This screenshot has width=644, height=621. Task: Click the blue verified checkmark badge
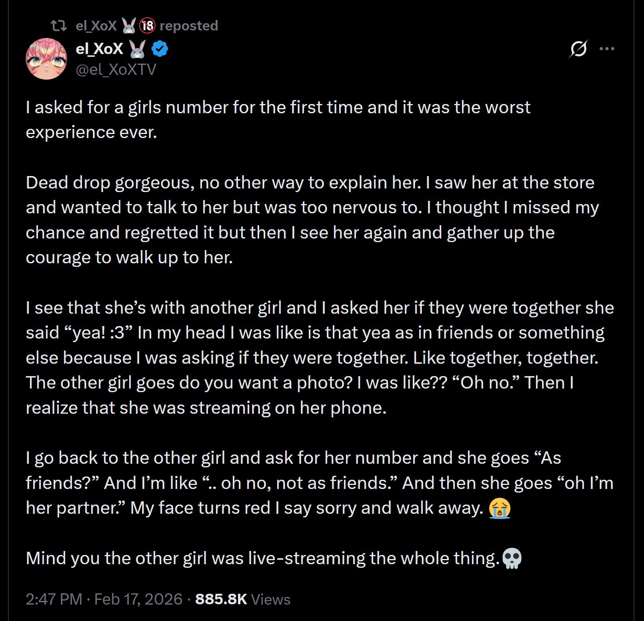tap(160, 49)
